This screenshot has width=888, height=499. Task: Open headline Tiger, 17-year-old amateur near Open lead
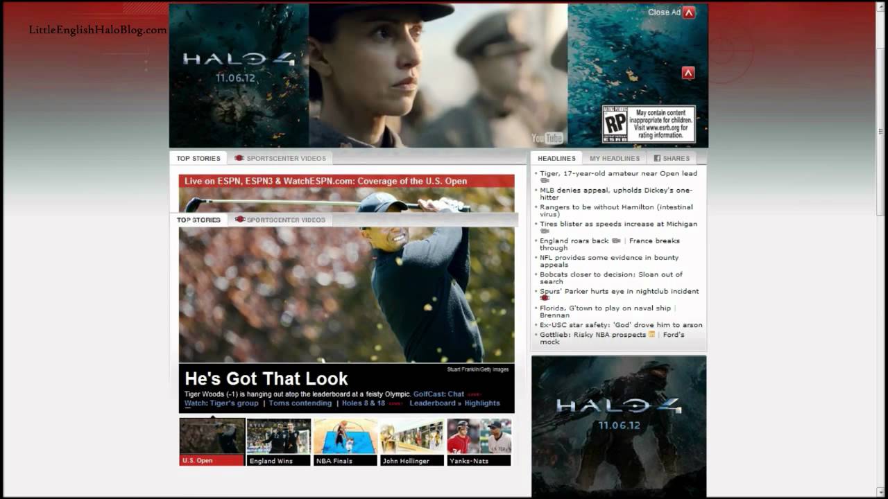(x=618, y=173)
